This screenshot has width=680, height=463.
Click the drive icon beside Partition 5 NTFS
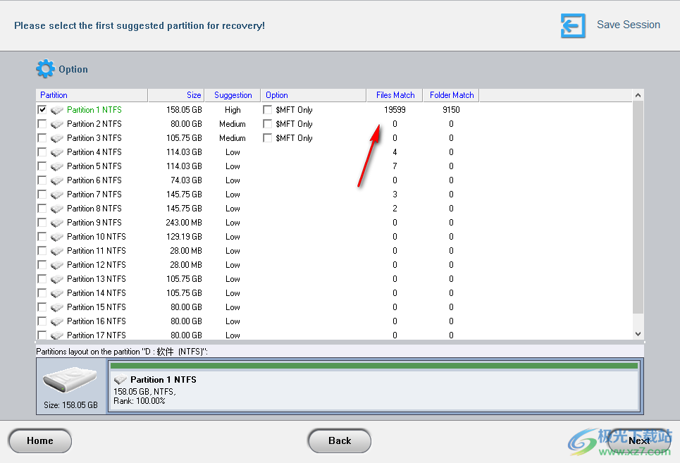(x=57, y=166)
